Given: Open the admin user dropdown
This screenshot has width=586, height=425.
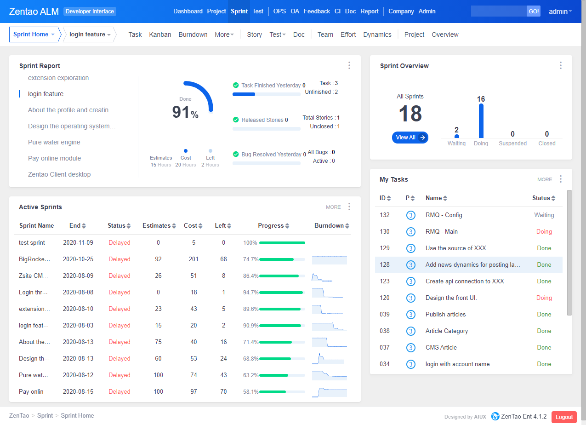Looking at the screenshot, I should tap(560, 11).
